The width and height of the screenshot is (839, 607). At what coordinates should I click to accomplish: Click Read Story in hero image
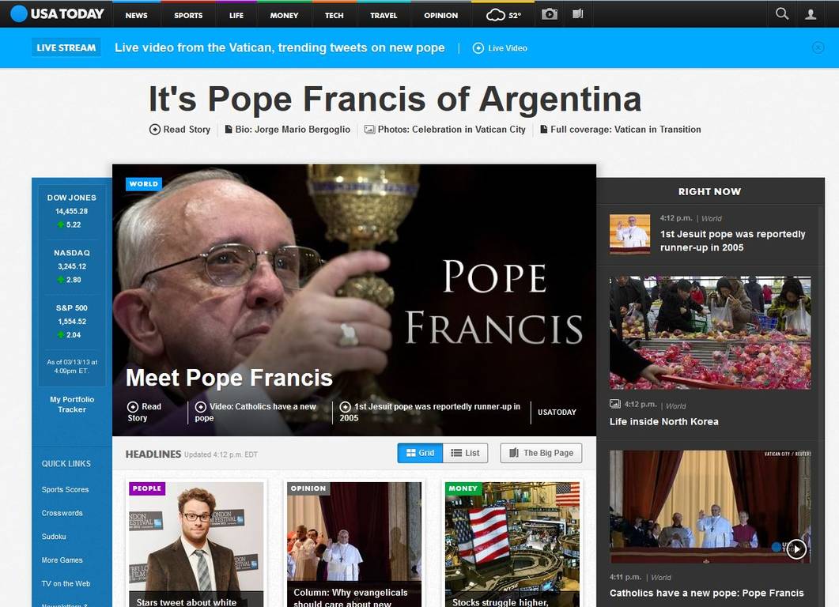pyautogui.click(x=145, y=412)
